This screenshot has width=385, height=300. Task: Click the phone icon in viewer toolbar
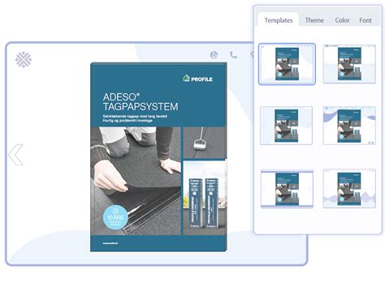(x=233, y=55)
